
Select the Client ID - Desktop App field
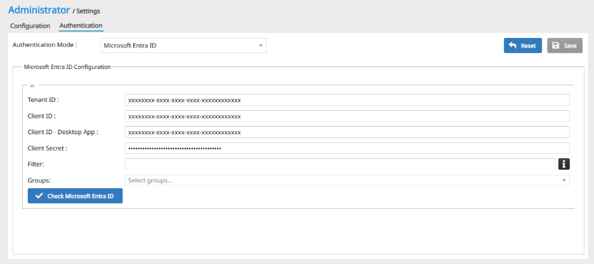click(x=347, y=132)
